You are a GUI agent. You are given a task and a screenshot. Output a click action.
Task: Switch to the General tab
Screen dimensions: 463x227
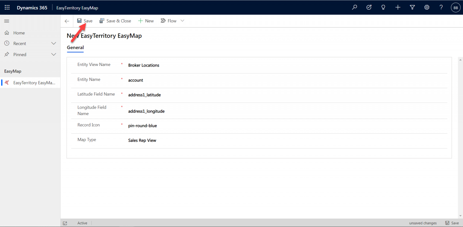[75, 48]
